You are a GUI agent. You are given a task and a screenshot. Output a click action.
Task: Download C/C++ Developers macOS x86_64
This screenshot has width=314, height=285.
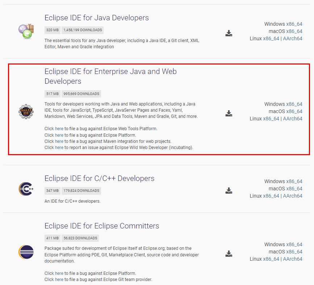click(x=294, y=189)
